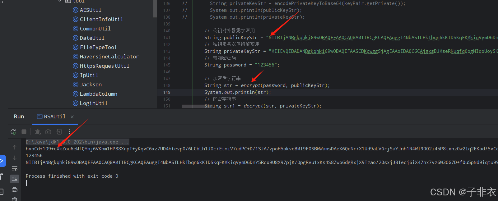Click the Up the Stack Trace arrow

(15, 147)
